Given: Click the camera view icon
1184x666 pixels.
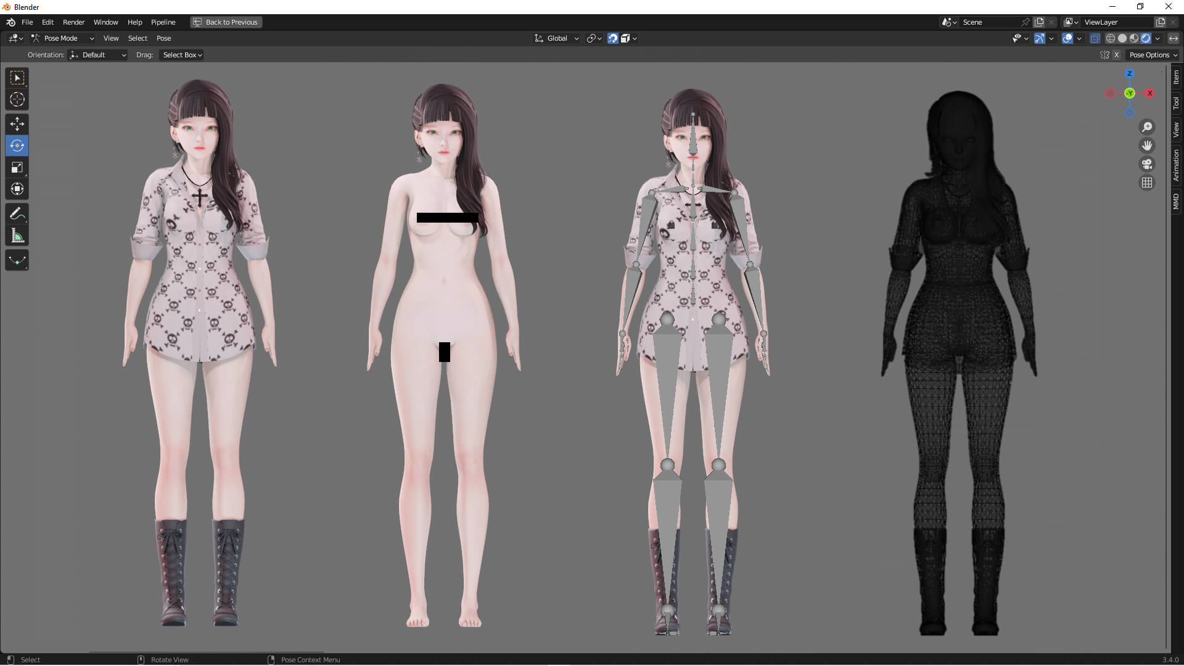Looking at the screenshot, I should coord(1147,164).
